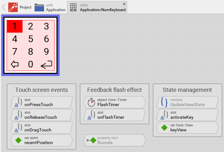This screenshot has width=224, height=152.
Task: Click the activateKey slot icon
Action: tap(164, 115)
